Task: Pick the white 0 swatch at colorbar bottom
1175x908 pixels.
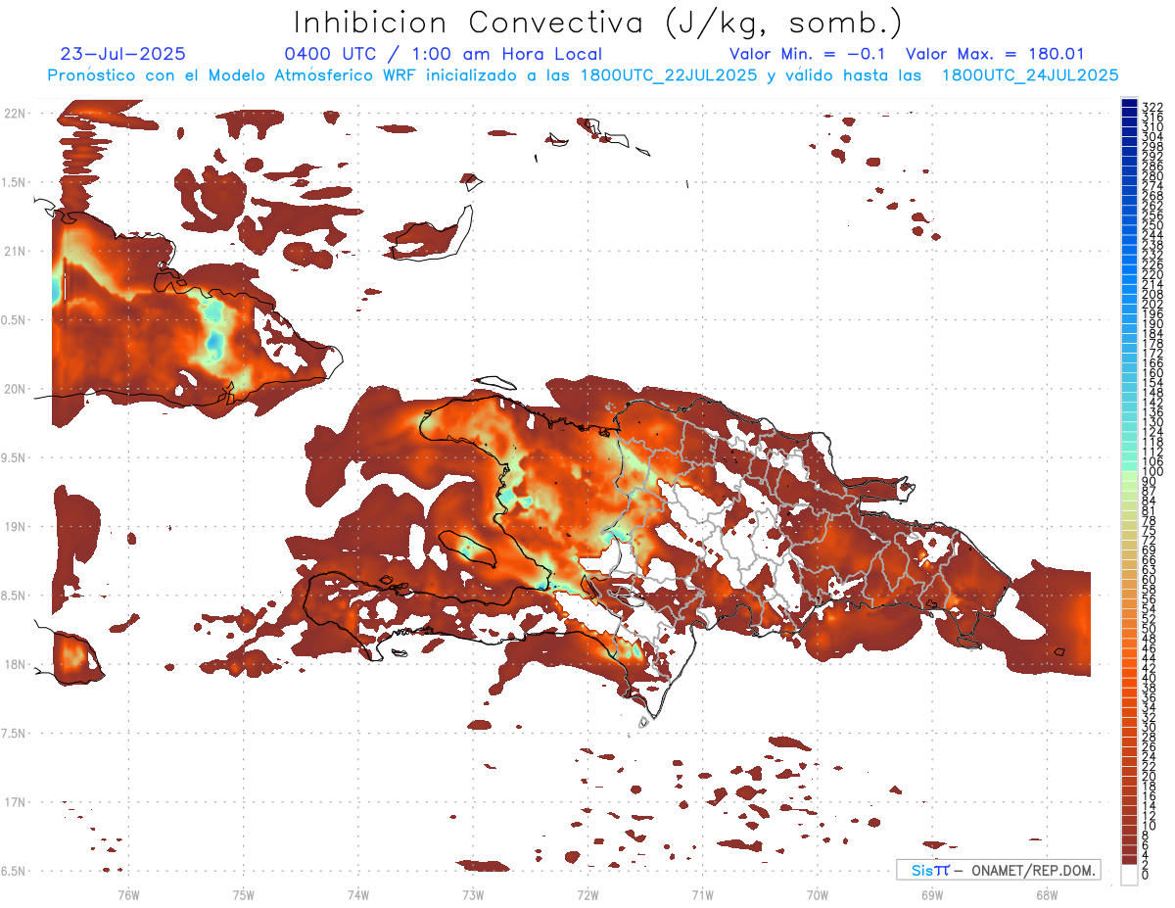Action: pyautogui.click(x=1129, y=876)
